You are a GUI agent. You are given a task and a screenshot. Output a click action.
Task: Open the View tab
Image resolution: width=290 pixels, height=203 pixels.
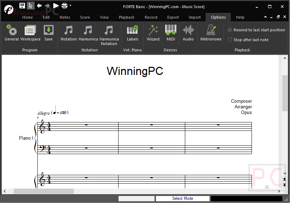pos(104,17)
